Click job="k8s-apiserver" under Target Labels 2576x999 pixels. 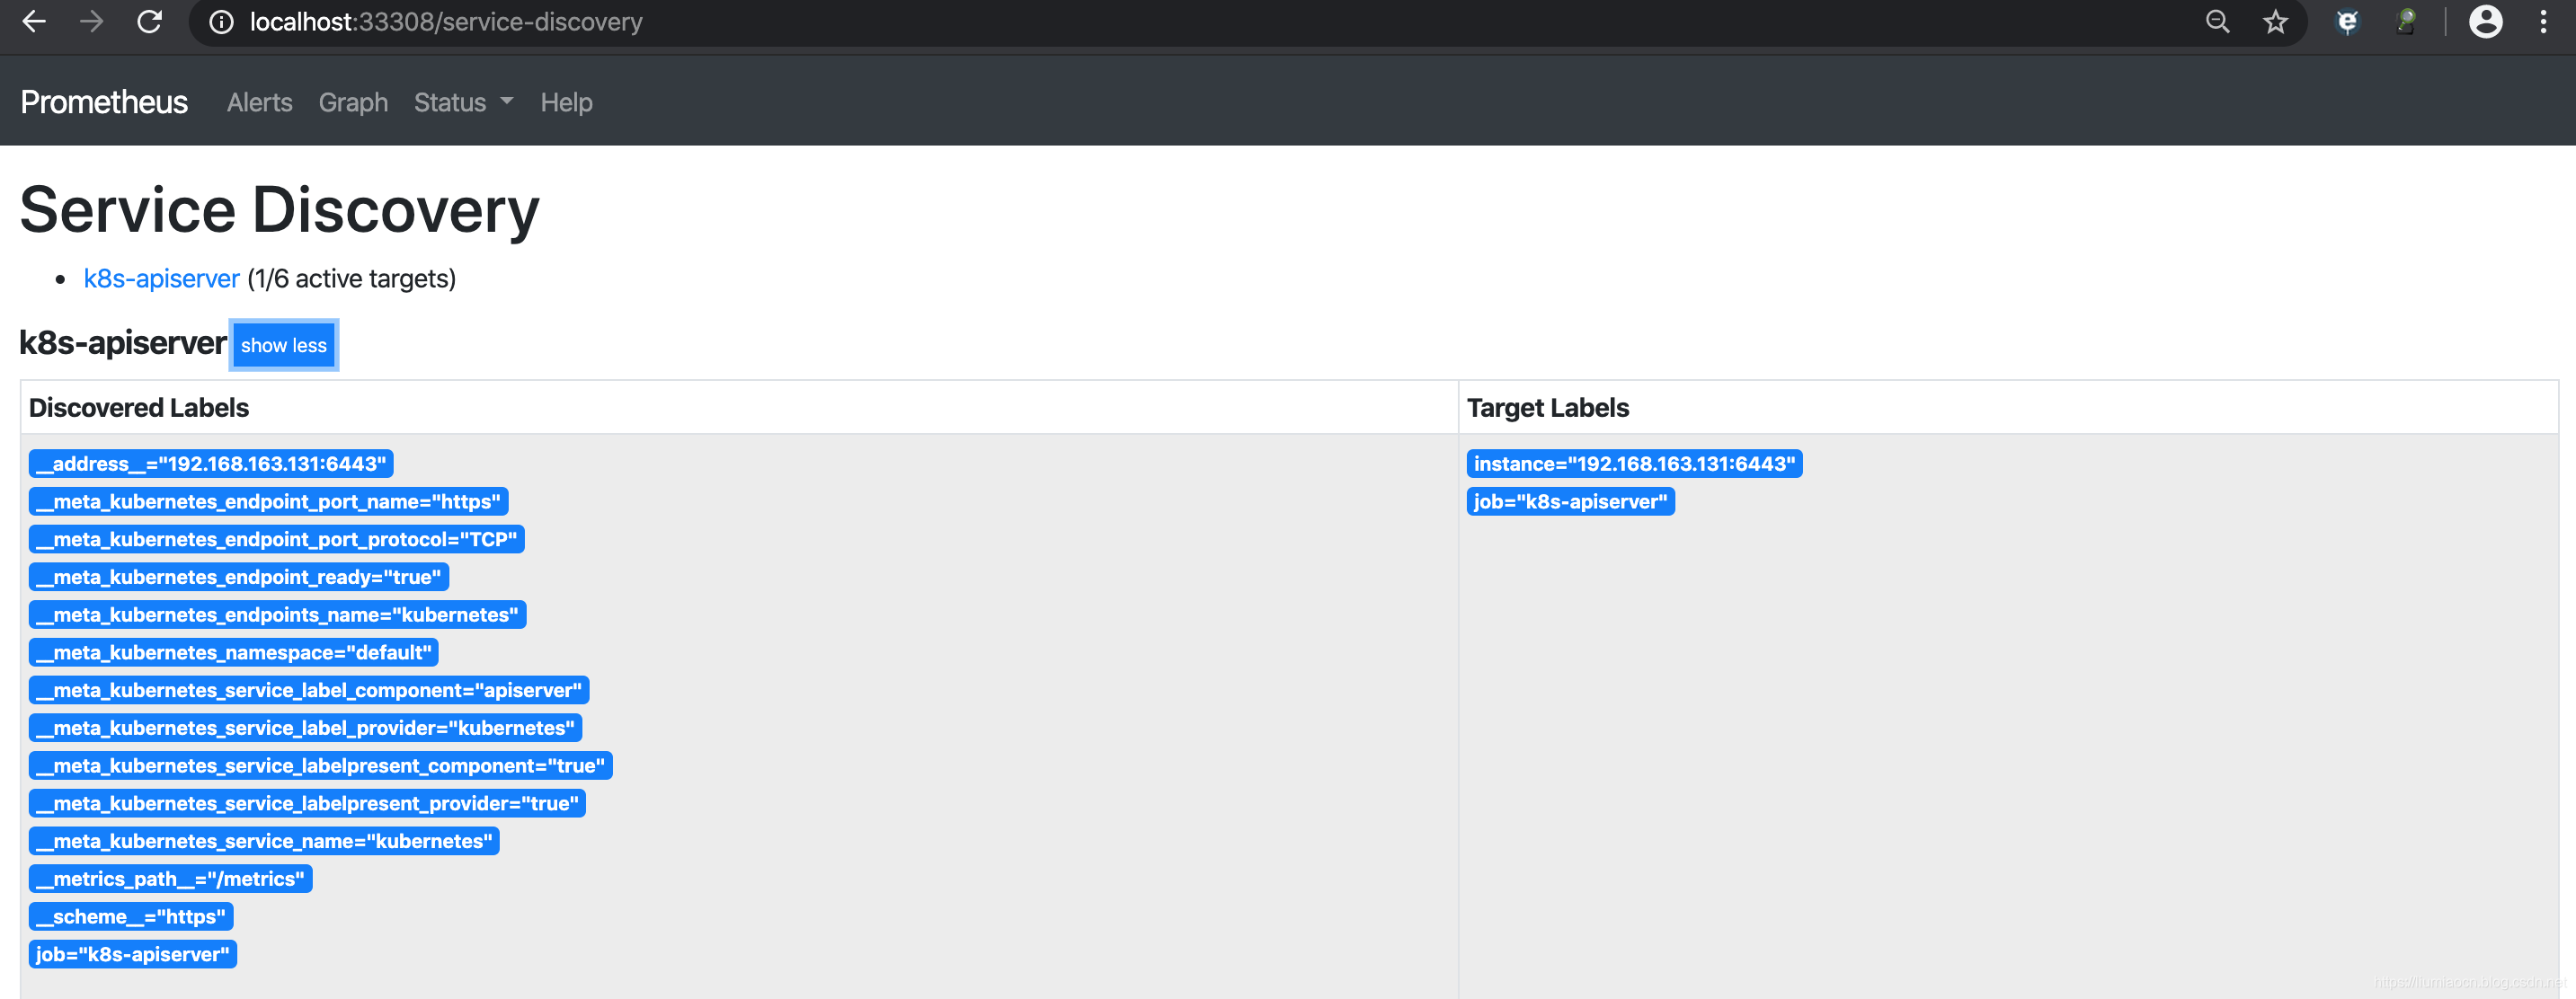1570,502
